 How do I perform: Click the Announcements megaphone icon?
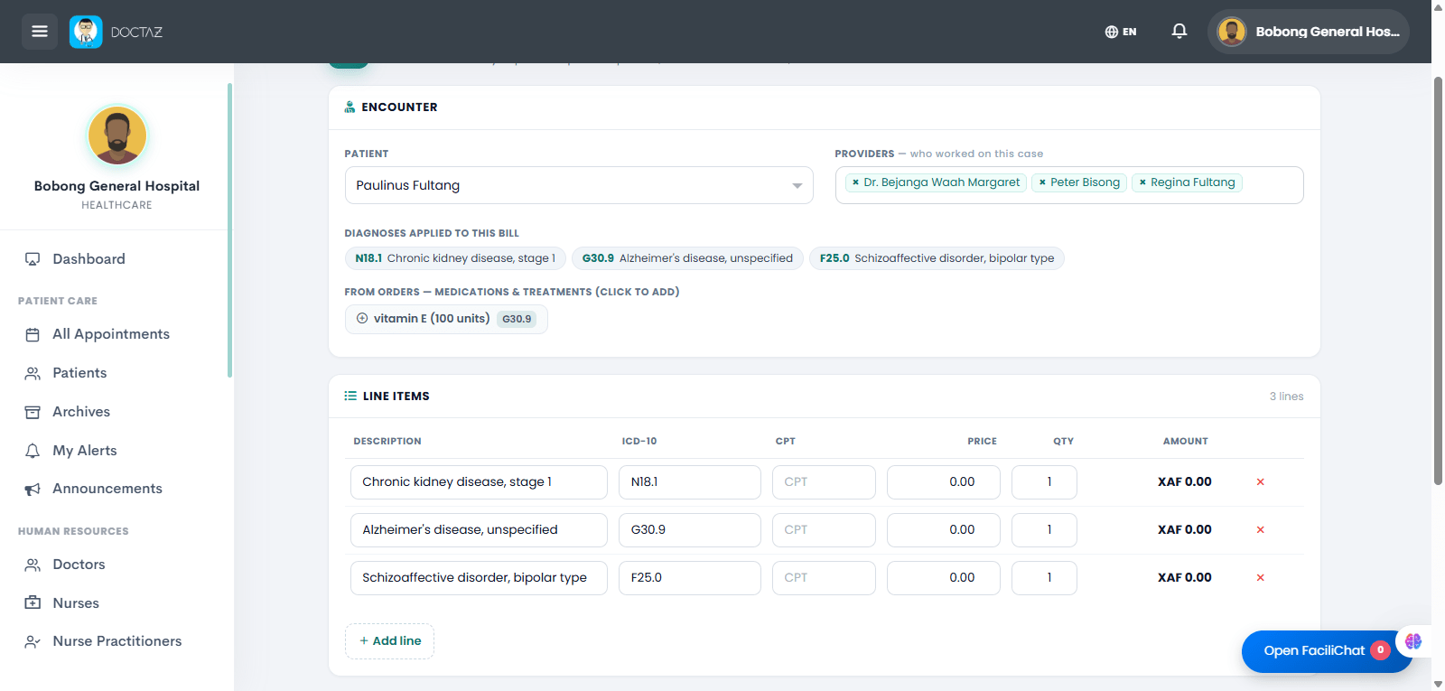[x=33, y=489]
